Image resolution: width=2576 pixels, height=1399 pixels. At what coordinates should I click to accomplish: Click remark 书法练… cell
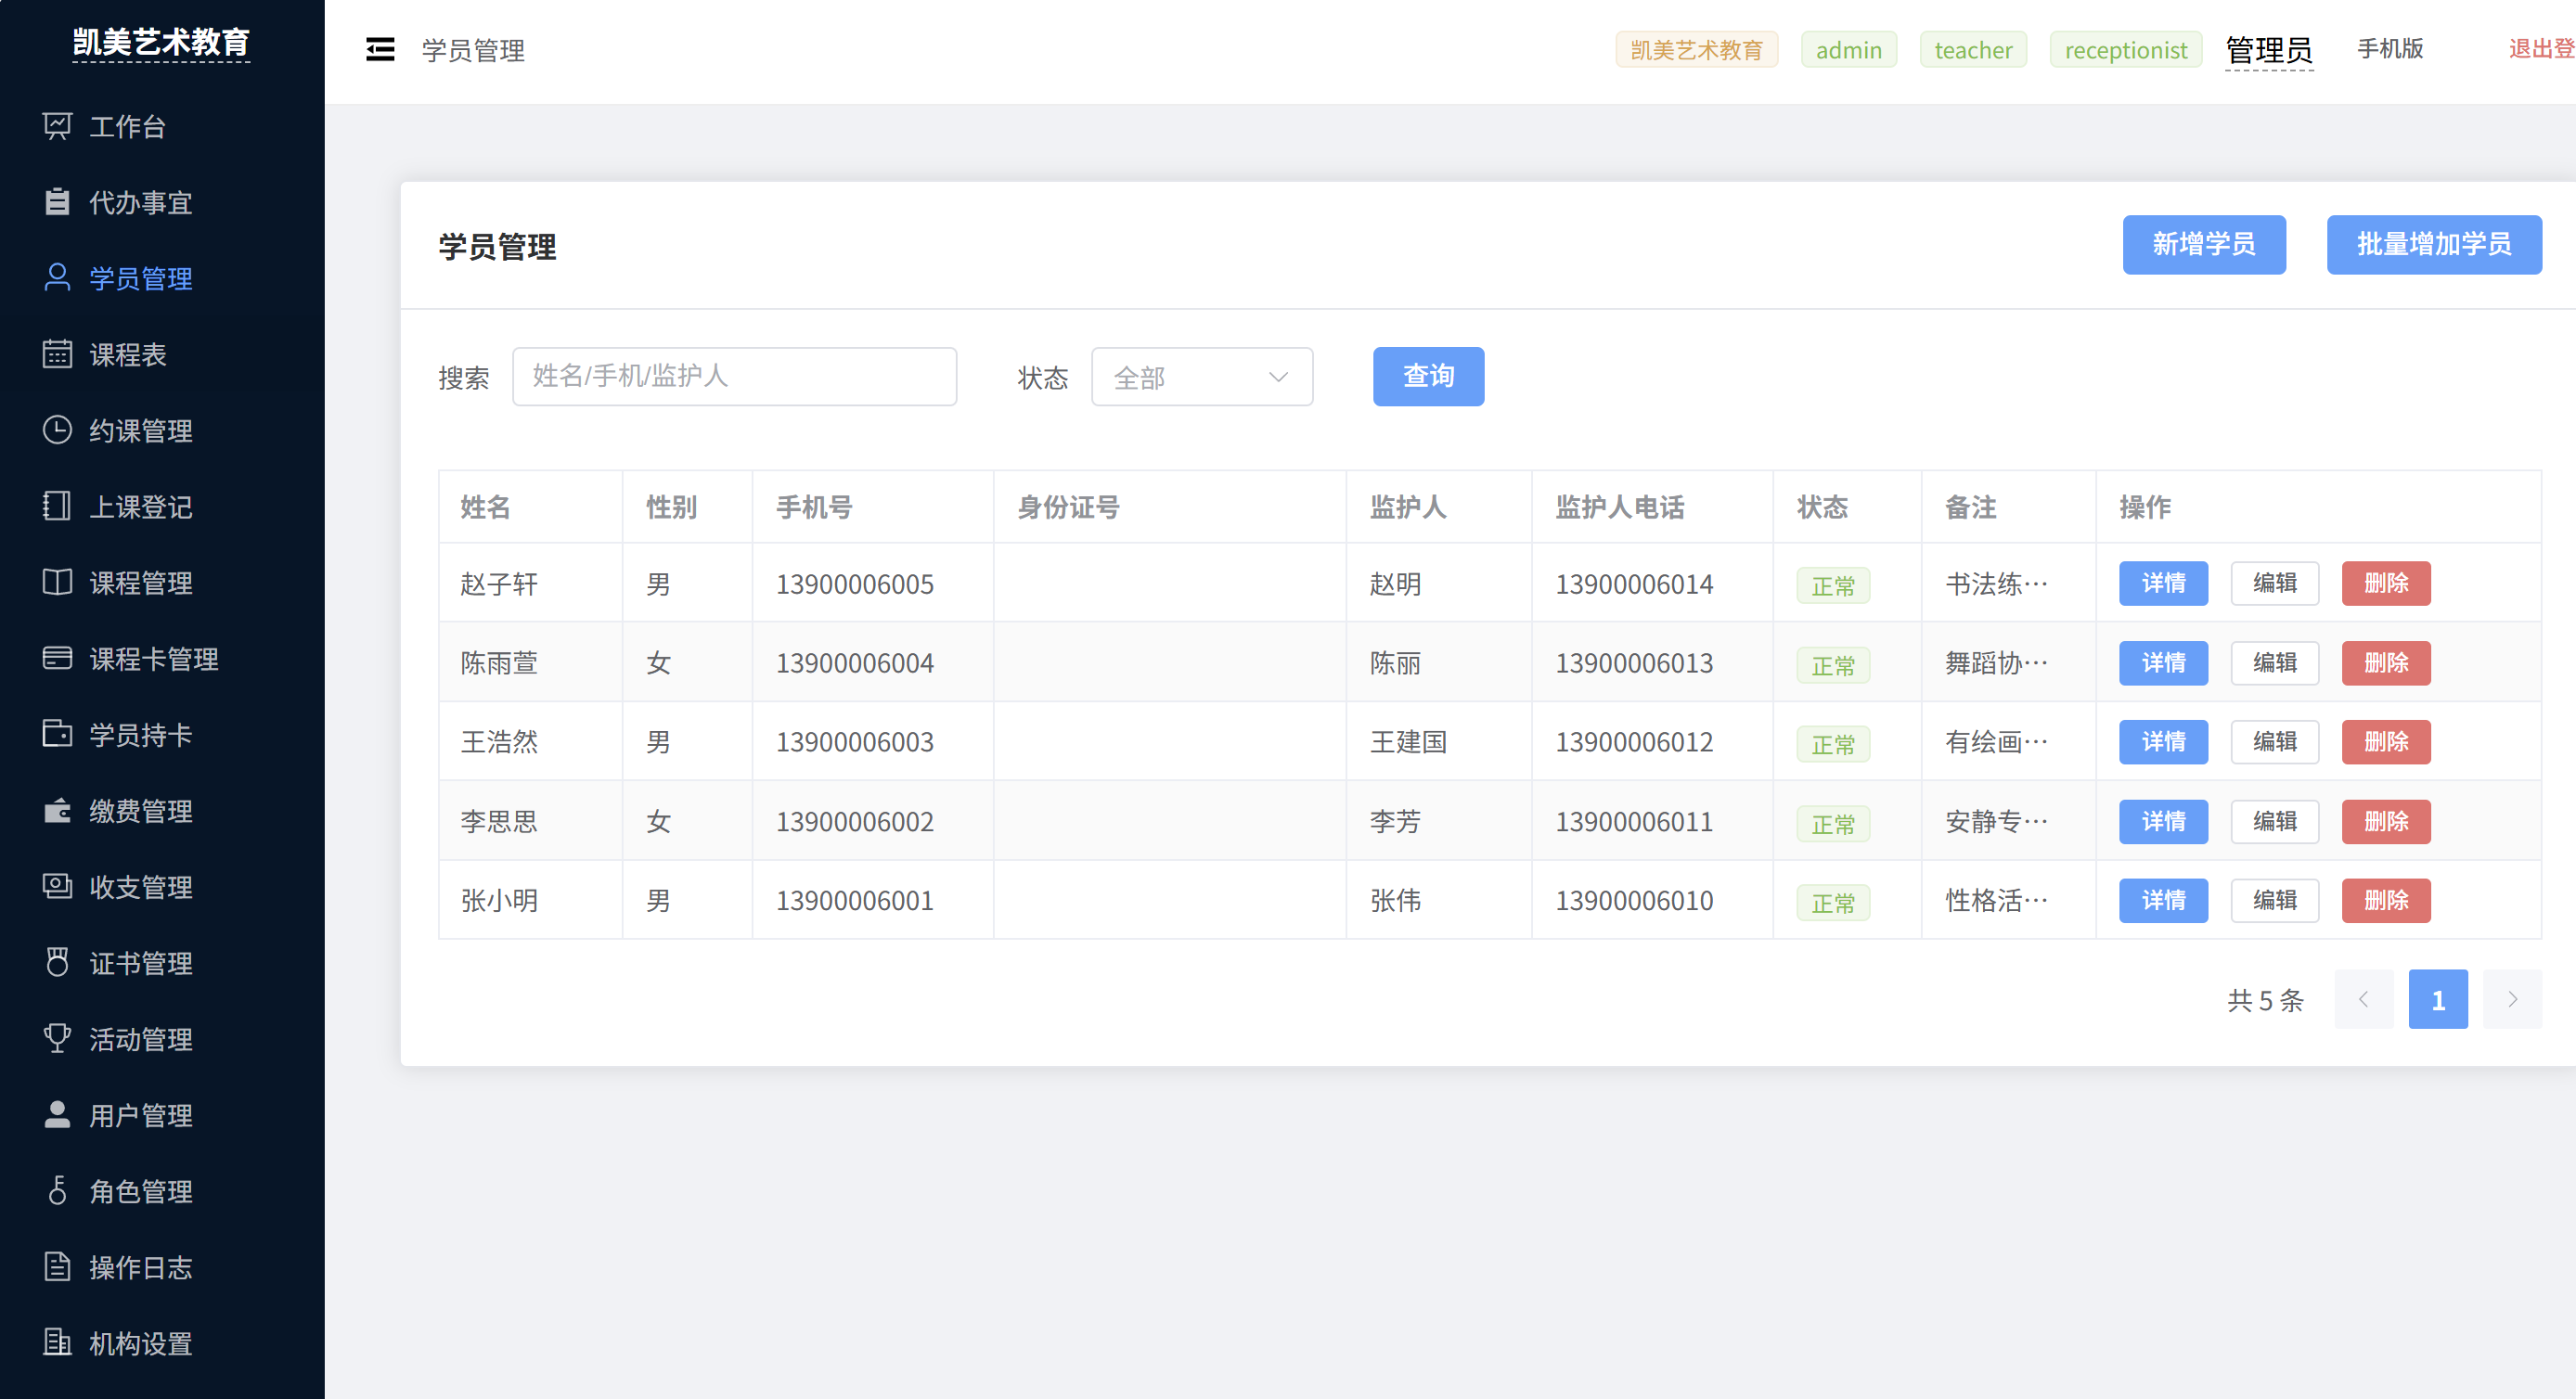pyautogui.click(x=1997, y=584)
